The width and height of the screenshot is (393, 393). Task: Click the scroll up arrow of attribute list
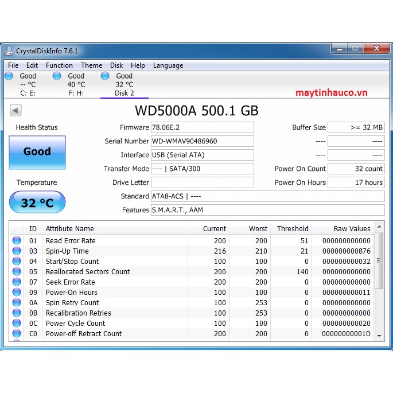point(379,228)
